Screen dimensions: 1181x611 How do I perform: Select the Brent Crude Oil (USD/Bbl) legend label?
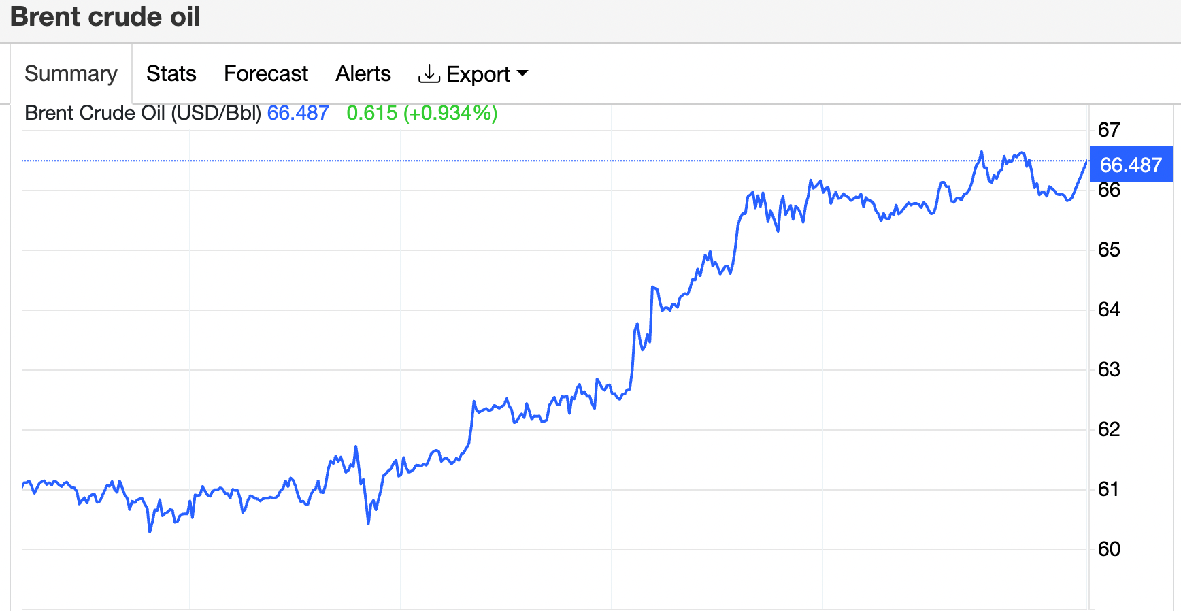143,113
